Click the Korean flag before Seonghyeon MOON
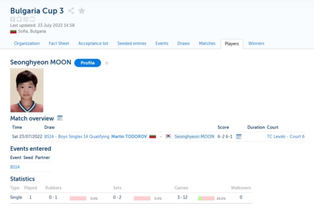 [x=168, y=136]
